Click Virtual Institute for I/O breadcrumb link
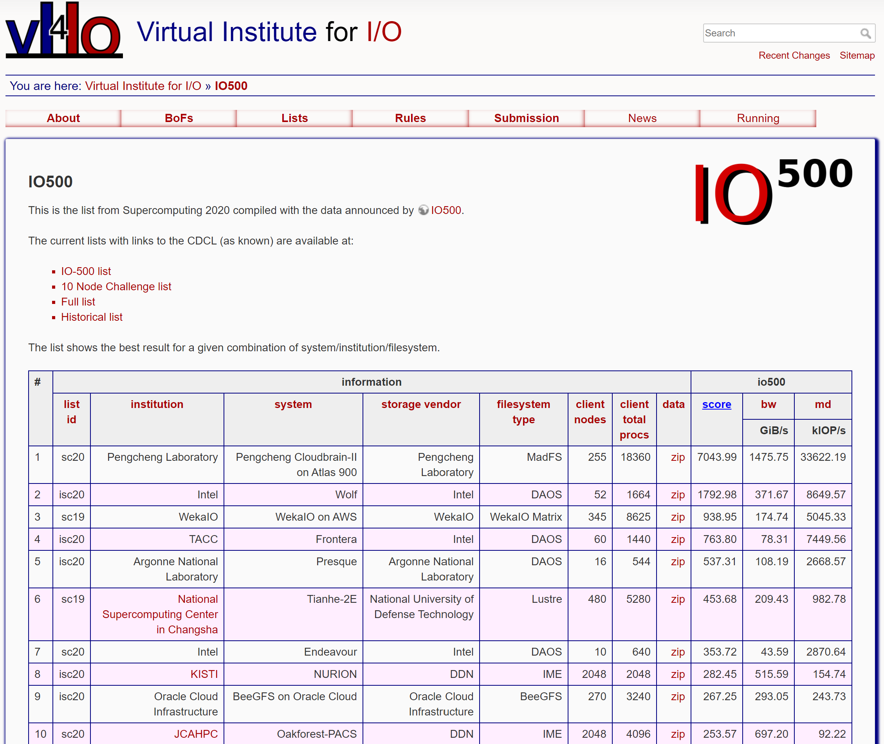 143,86
